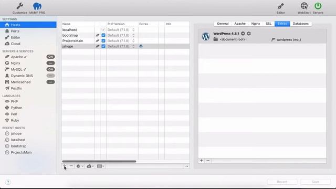
Task: Click the gear icon next to WordPress 4.8.1
Action: click(x=249, y=34)
